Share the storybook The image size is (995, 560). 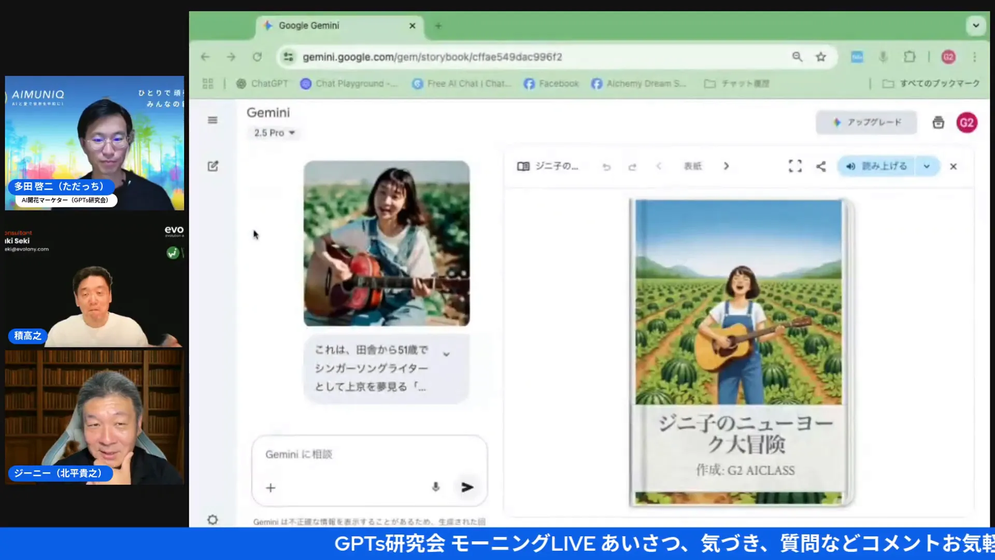pos(821,166)
